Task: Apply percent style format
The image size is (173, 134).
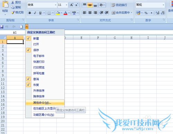Action: pyautogui.click(x=146, y=13)
